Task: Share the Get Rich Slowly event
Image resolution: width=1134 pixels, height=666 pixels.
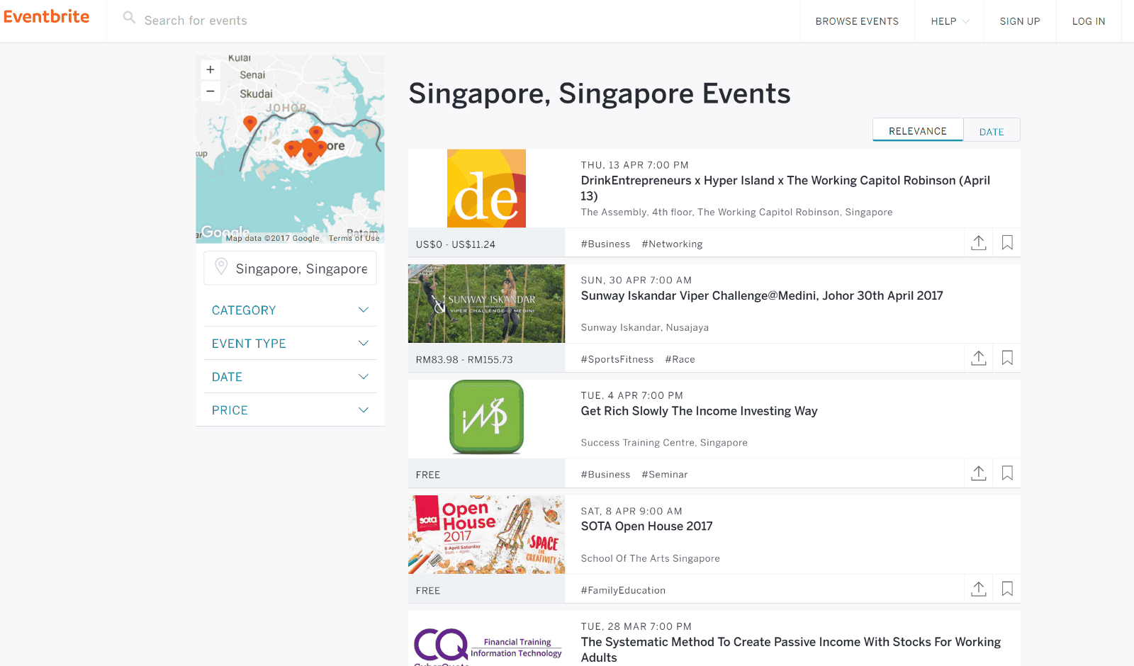Action: click(979, 473)
